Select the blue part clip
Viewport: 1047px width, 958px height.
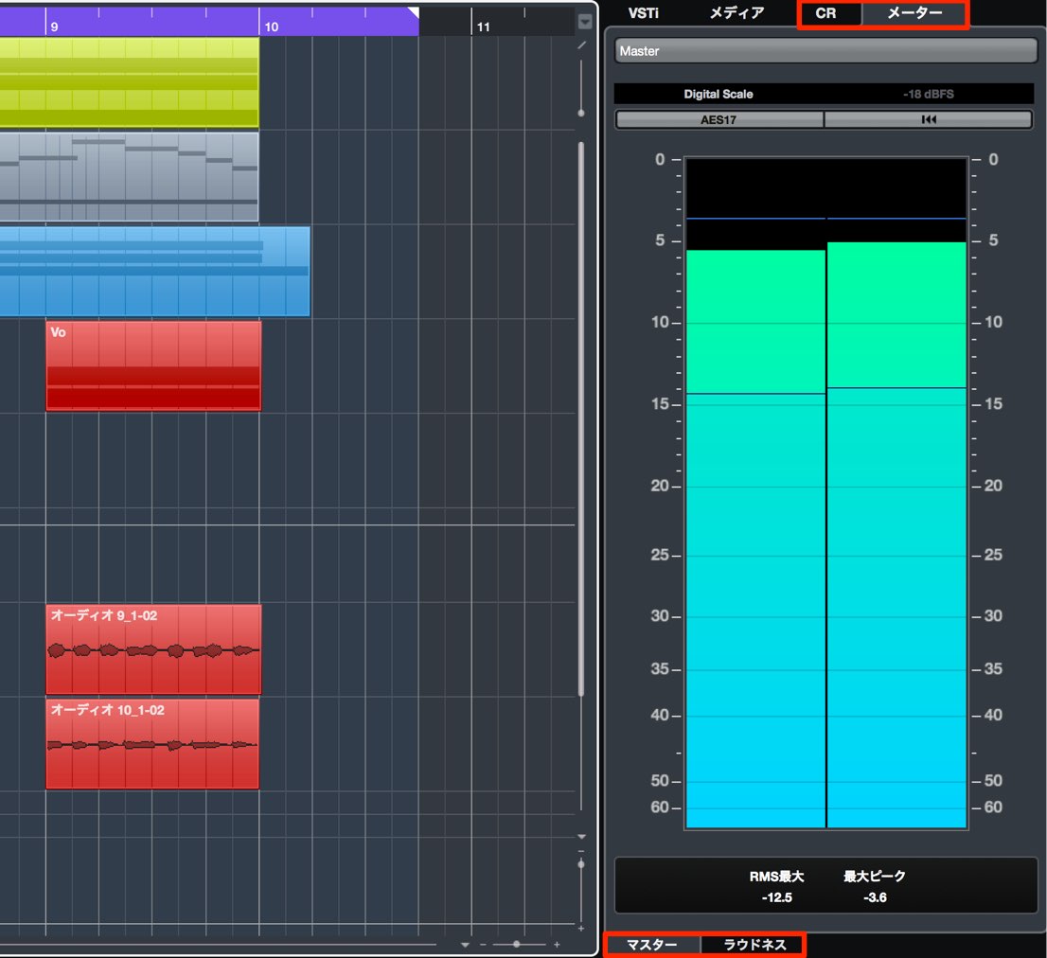[x=155, y=271]
